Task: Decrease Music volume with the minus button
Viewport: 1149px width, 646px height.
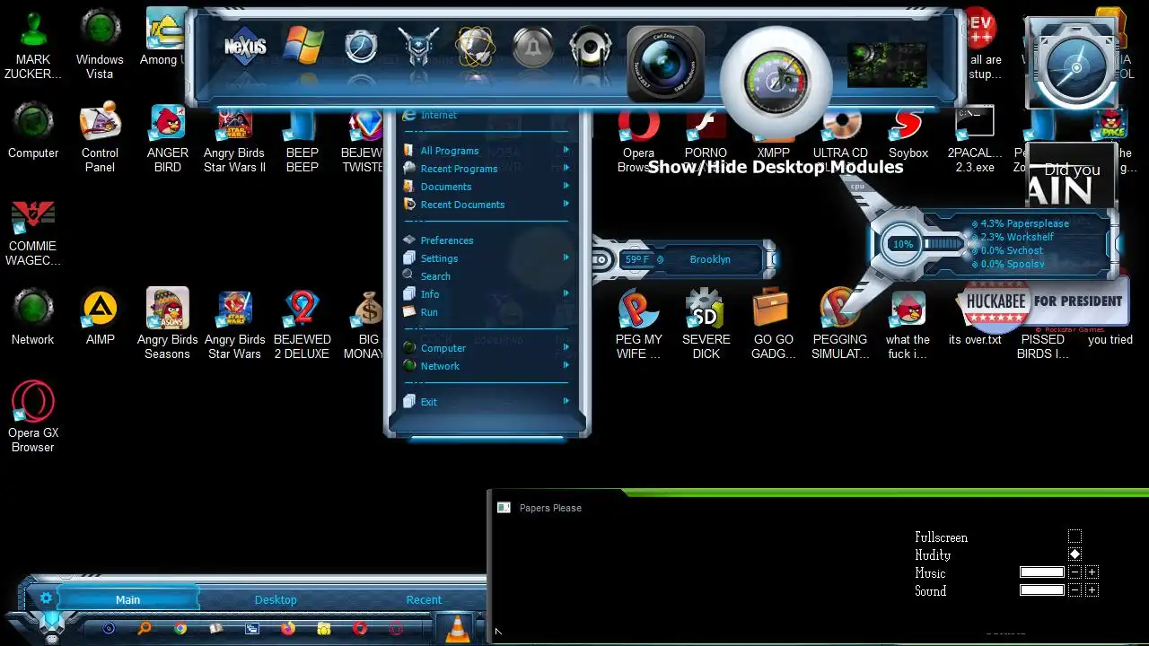Action: (x=1075, y=572)
